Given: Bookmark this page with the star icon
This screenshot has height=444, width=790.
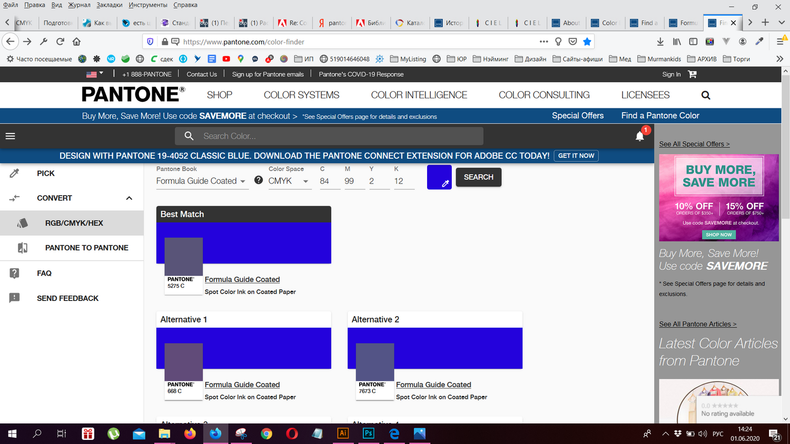Looking at the screenshot, I should click(x=587, y=42).
